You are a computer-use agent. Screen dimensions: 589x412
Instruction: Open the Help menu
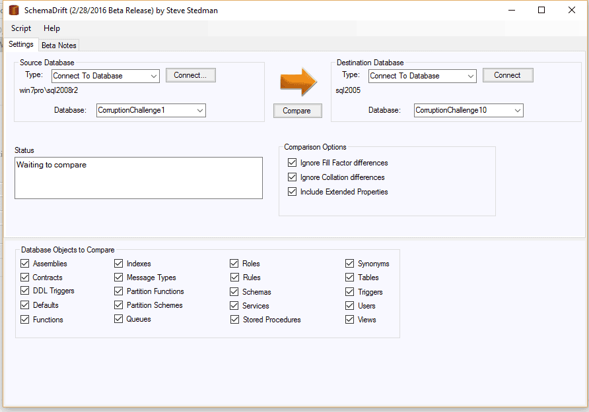pos(52,28)
